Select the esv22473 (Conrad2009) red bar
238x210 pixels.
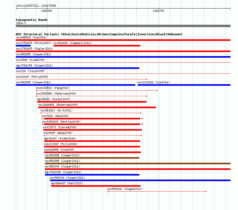(93, 130)
